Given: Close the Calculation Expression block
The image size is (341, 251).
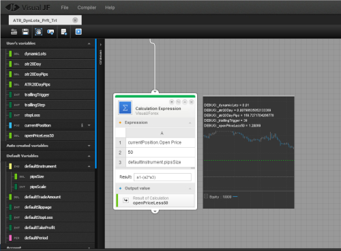Looking at the screenshot, I should [192, 102].
